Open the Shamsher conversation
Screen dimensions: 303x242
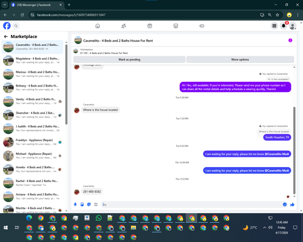click(32, 115)
